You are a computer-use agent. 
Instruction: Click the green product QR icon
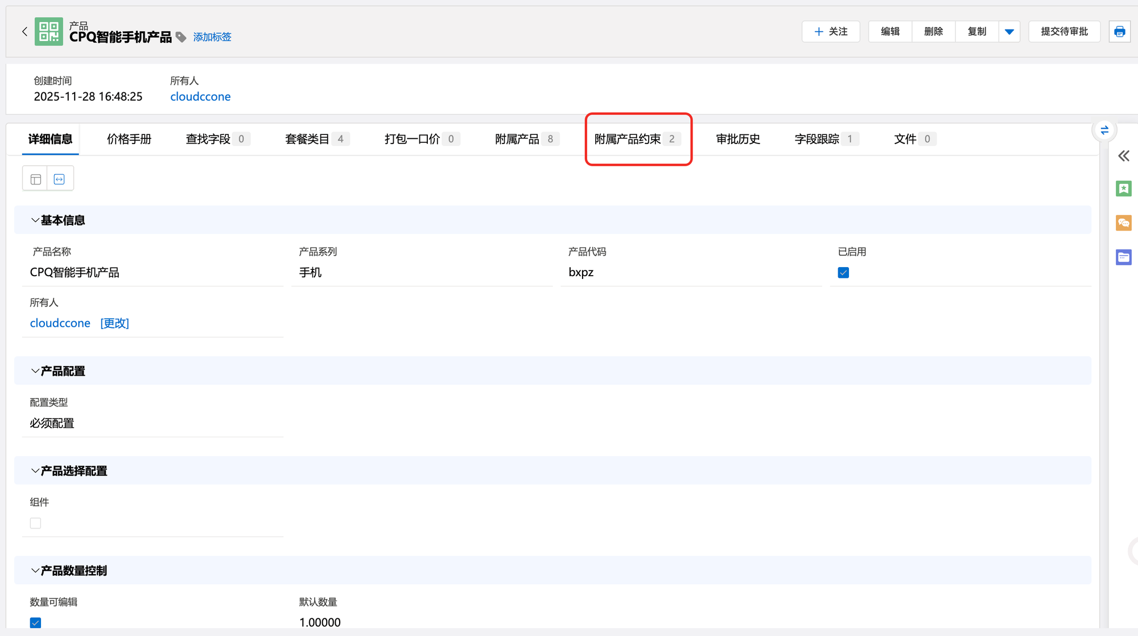coord(49,31)
